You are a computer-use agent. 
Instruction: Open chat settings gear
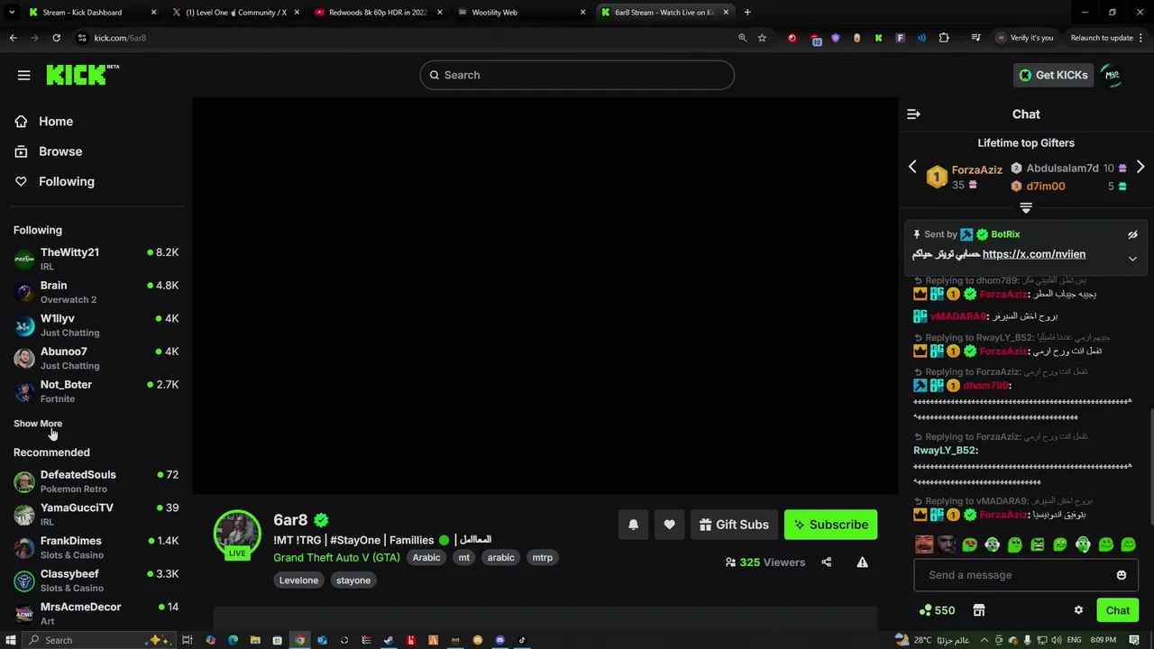click(1078, 610)
